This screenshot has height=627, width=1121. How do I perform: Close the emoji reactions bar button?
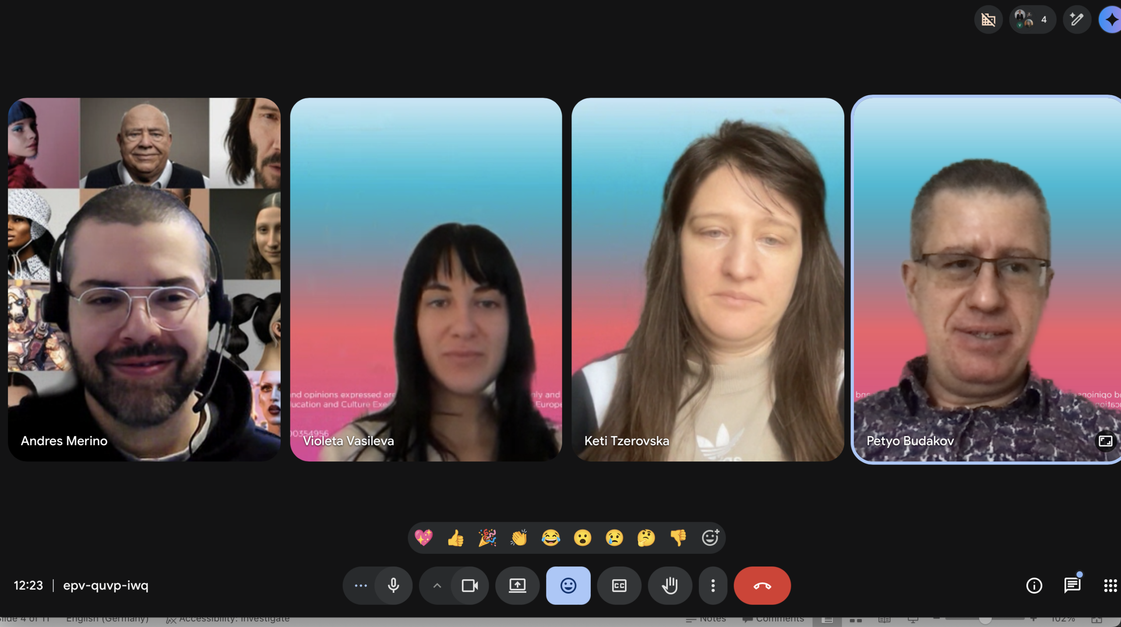tap(568, 585)
